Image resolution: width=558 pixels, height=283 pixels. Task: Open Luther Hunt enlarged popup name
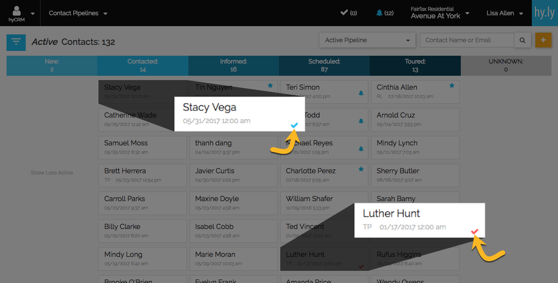coord(391,214)
